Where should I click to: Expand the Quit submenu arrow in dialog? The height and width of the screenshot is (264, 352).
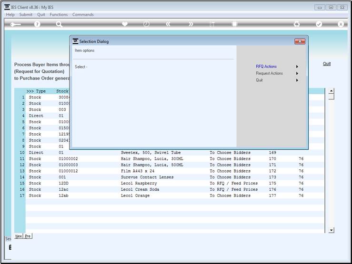click(297, 80)
